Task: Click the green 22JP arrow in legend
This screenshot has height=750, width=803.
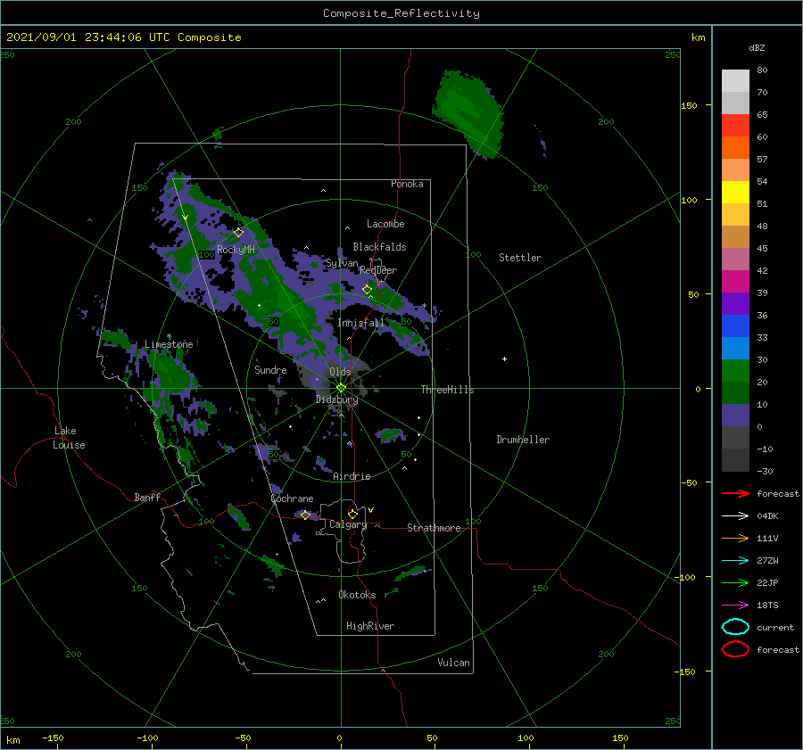Action: [735, 582]
